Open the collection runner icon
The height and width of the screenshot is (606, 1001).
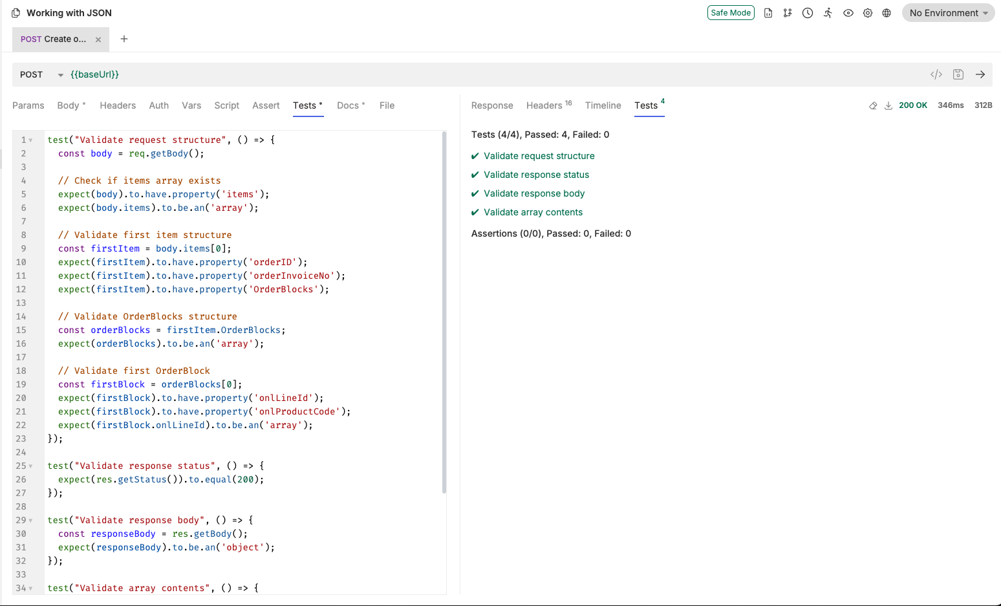828,12
